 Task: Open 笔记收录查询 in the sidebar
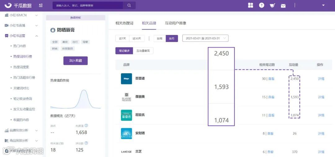coord(23,99)
